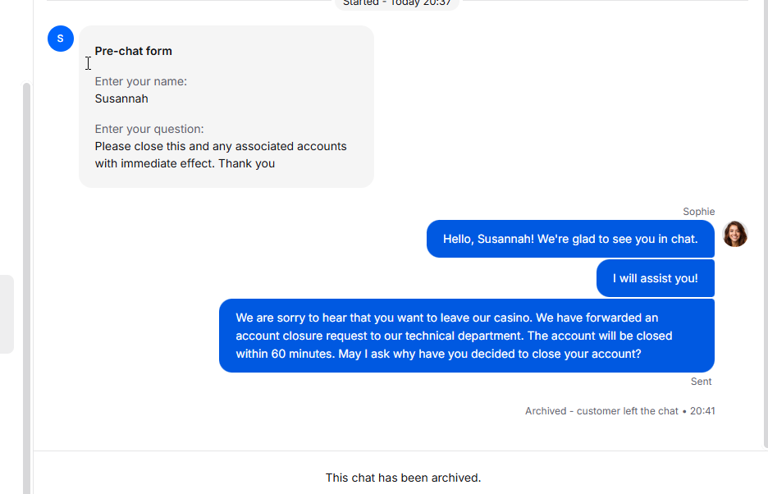
Task: Click the Pre-chat form heading
Action: click(x=134, y=51)
